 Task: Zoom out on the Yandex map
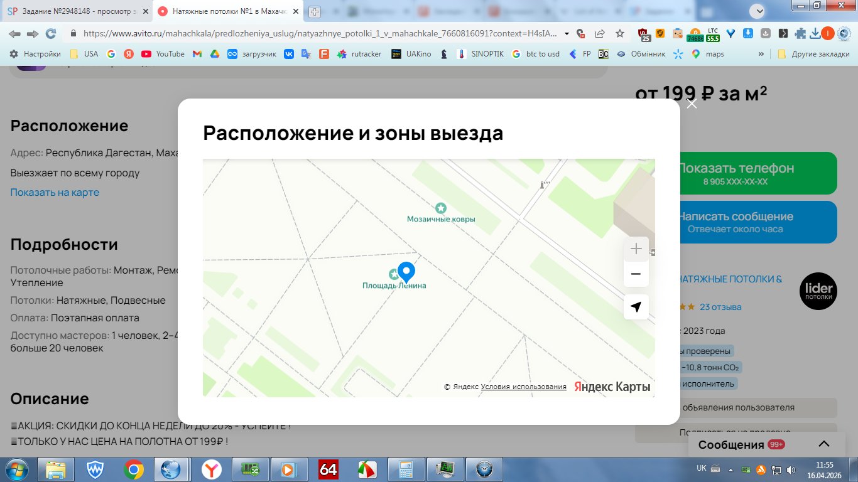tap(636, 274)
